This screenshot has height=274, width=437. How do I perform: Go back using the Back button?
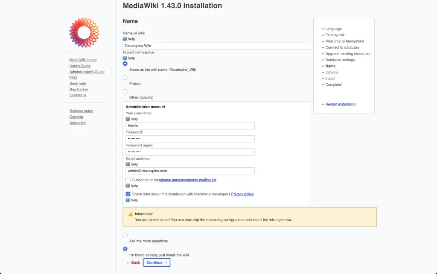(133, 262)
